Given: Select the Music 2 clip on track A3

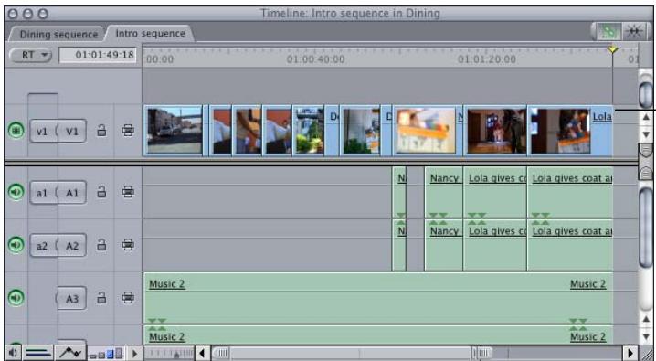Looking at the screenshot, I should coord(378,298).
